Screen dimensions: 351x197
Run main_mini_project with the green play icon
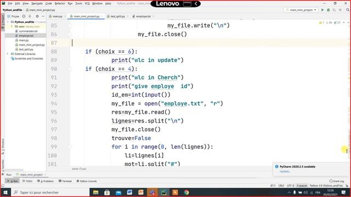click(322, 10)
